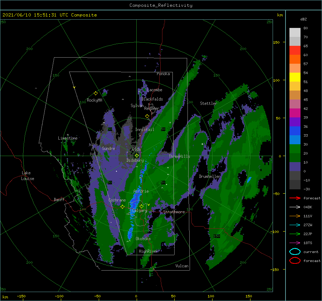Click the Vulcan label
Image resolution: width=322 pixels, height=301 pixels.
[182, 266]
